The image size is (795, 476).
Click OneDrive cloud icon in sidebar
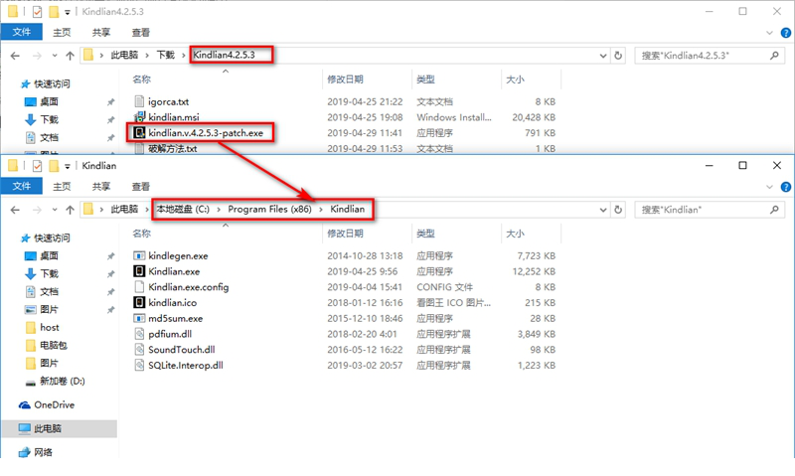[25, 405]
